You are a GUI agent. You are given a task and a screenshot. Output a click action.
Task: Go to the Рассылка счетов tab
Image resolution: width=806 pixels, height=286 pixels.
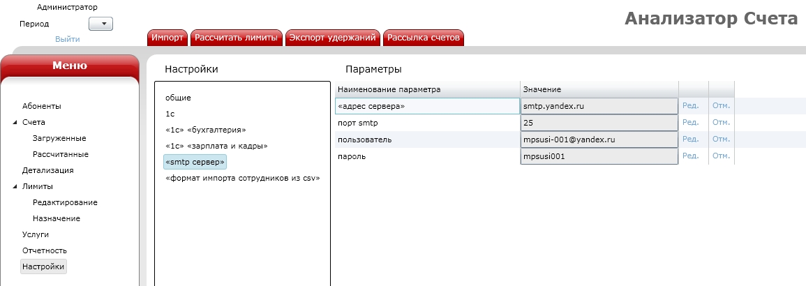click(x=423, y=38)
